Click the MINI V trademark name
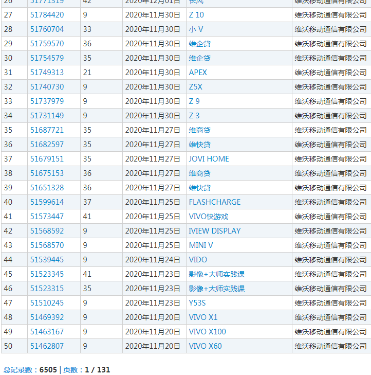The width and height of the screenshot is (371, 375). [201, 245]
